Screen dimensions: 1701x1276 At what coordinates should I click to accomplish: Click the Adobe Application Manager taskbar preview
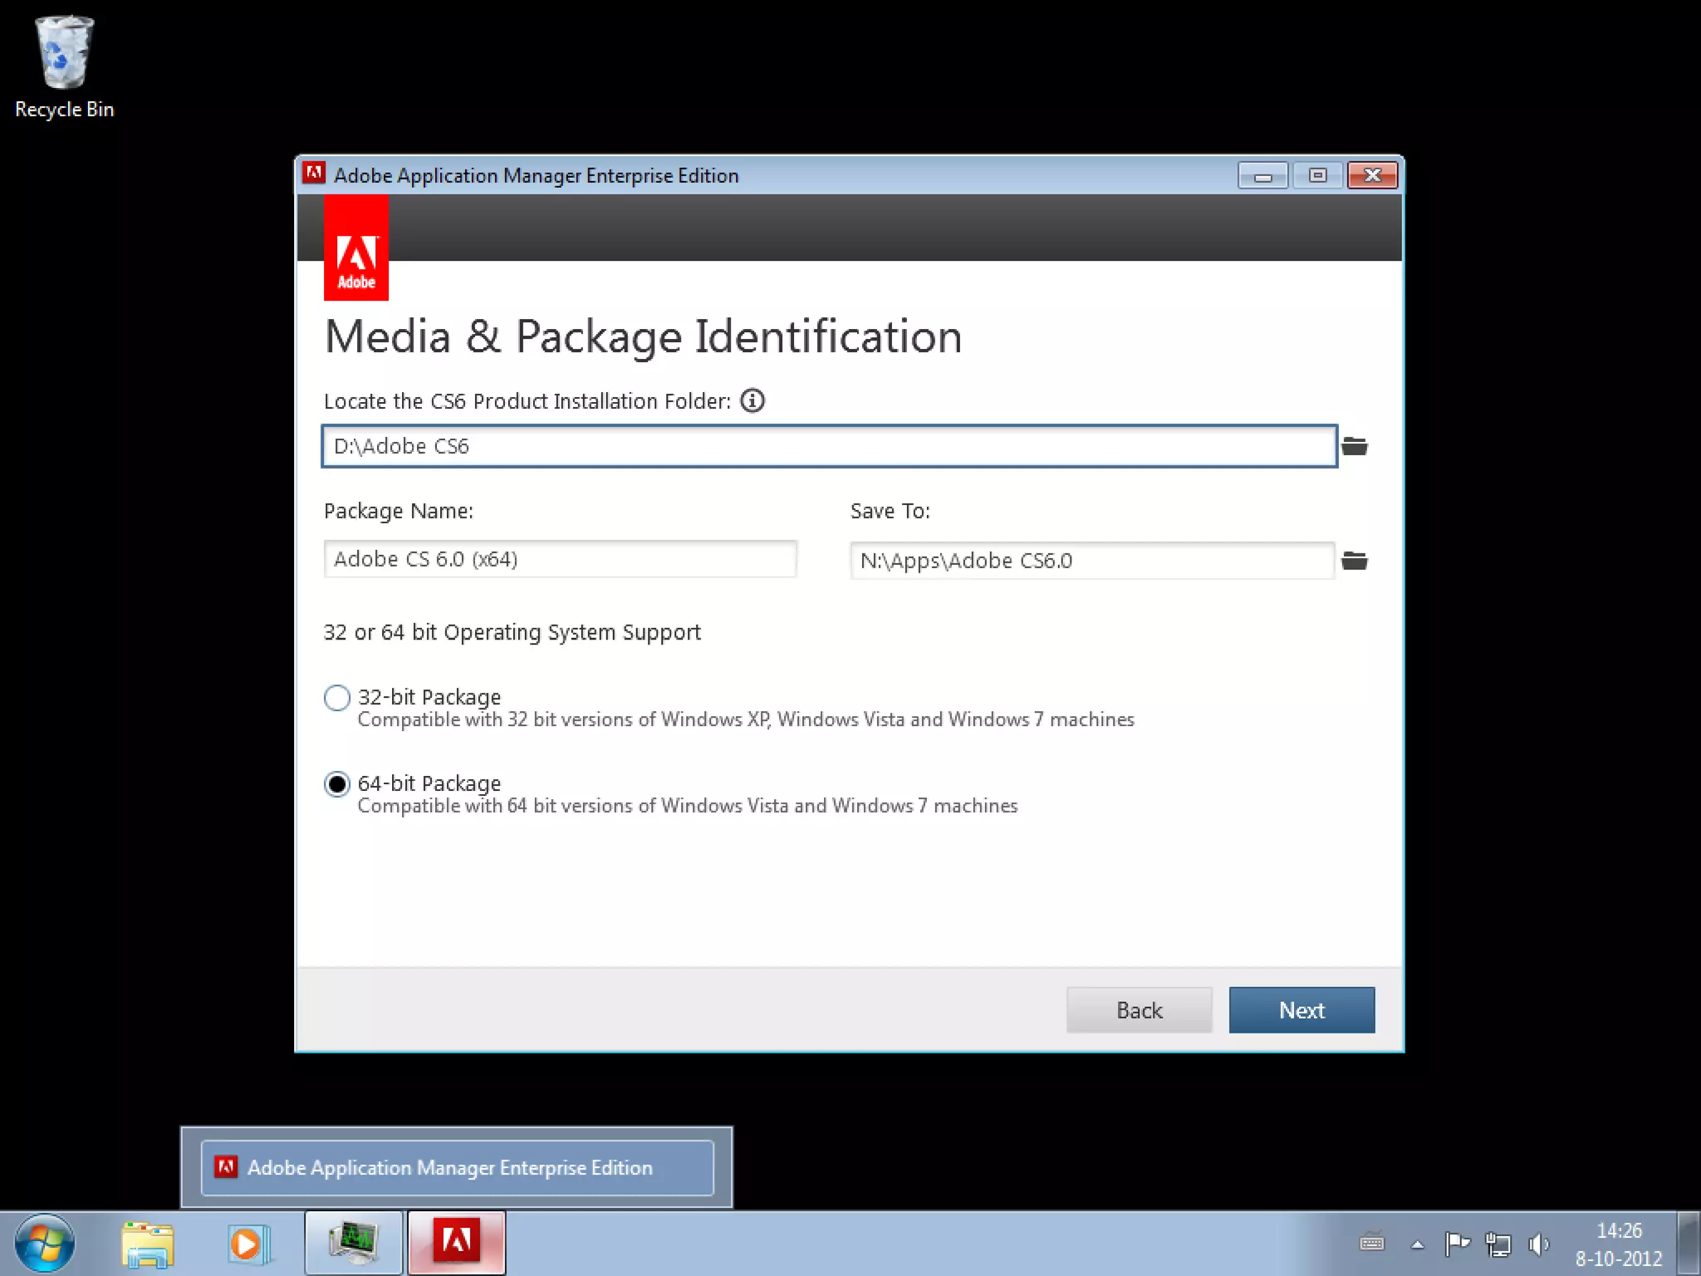pyautogui.click(x=457, y=1167)
